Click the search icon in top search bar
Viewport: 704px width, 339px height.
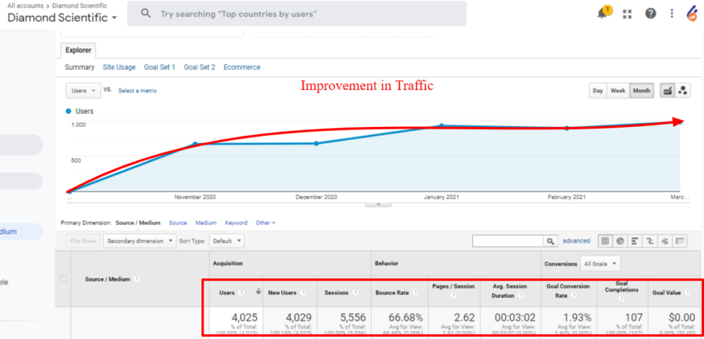[x=146, y=14]
